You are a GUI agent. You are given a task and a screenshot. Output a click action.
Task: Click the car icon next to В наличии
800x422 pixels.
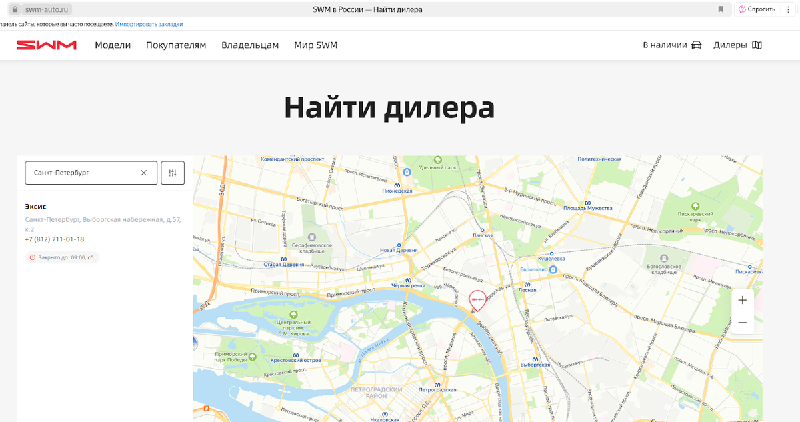(697, 45)
